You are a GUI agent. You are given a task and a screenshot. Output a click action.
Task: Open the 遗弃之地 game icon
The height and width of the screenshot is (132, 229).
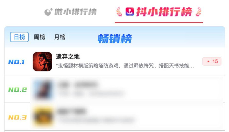pyautogui.click(x=42, y=62)
